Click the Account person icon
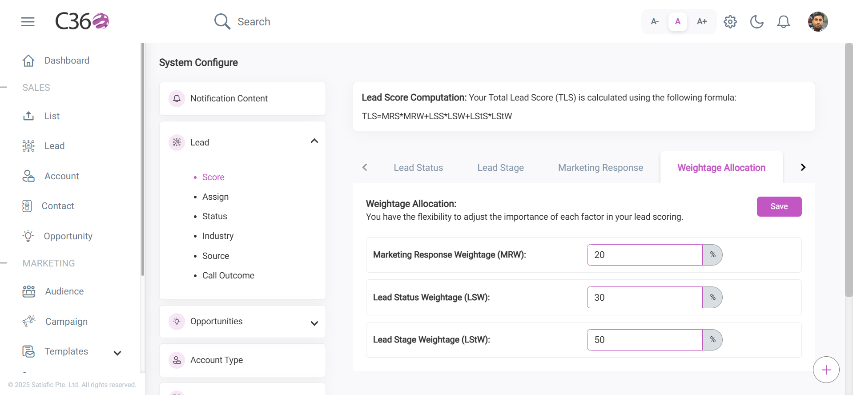 click(x=28, y=176)
